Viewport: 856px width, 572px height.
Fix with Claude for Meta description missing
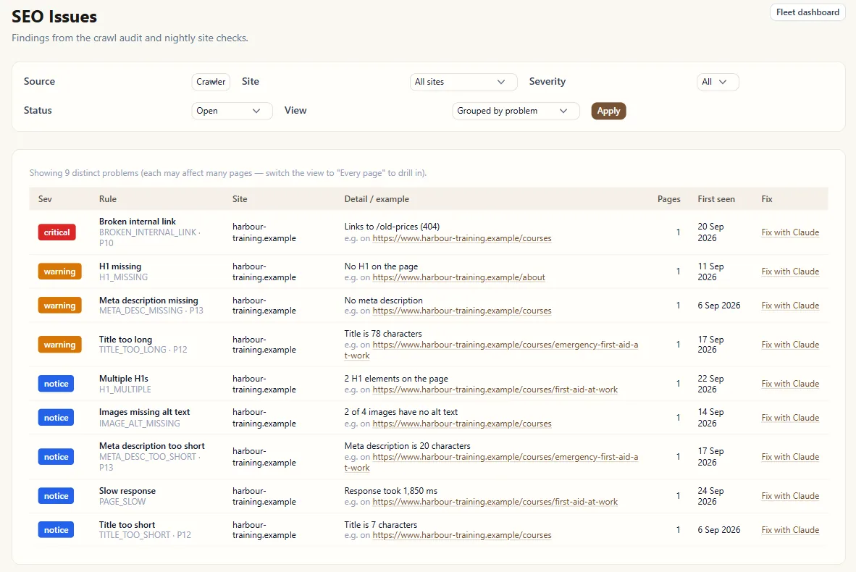(x=790, y=305)
